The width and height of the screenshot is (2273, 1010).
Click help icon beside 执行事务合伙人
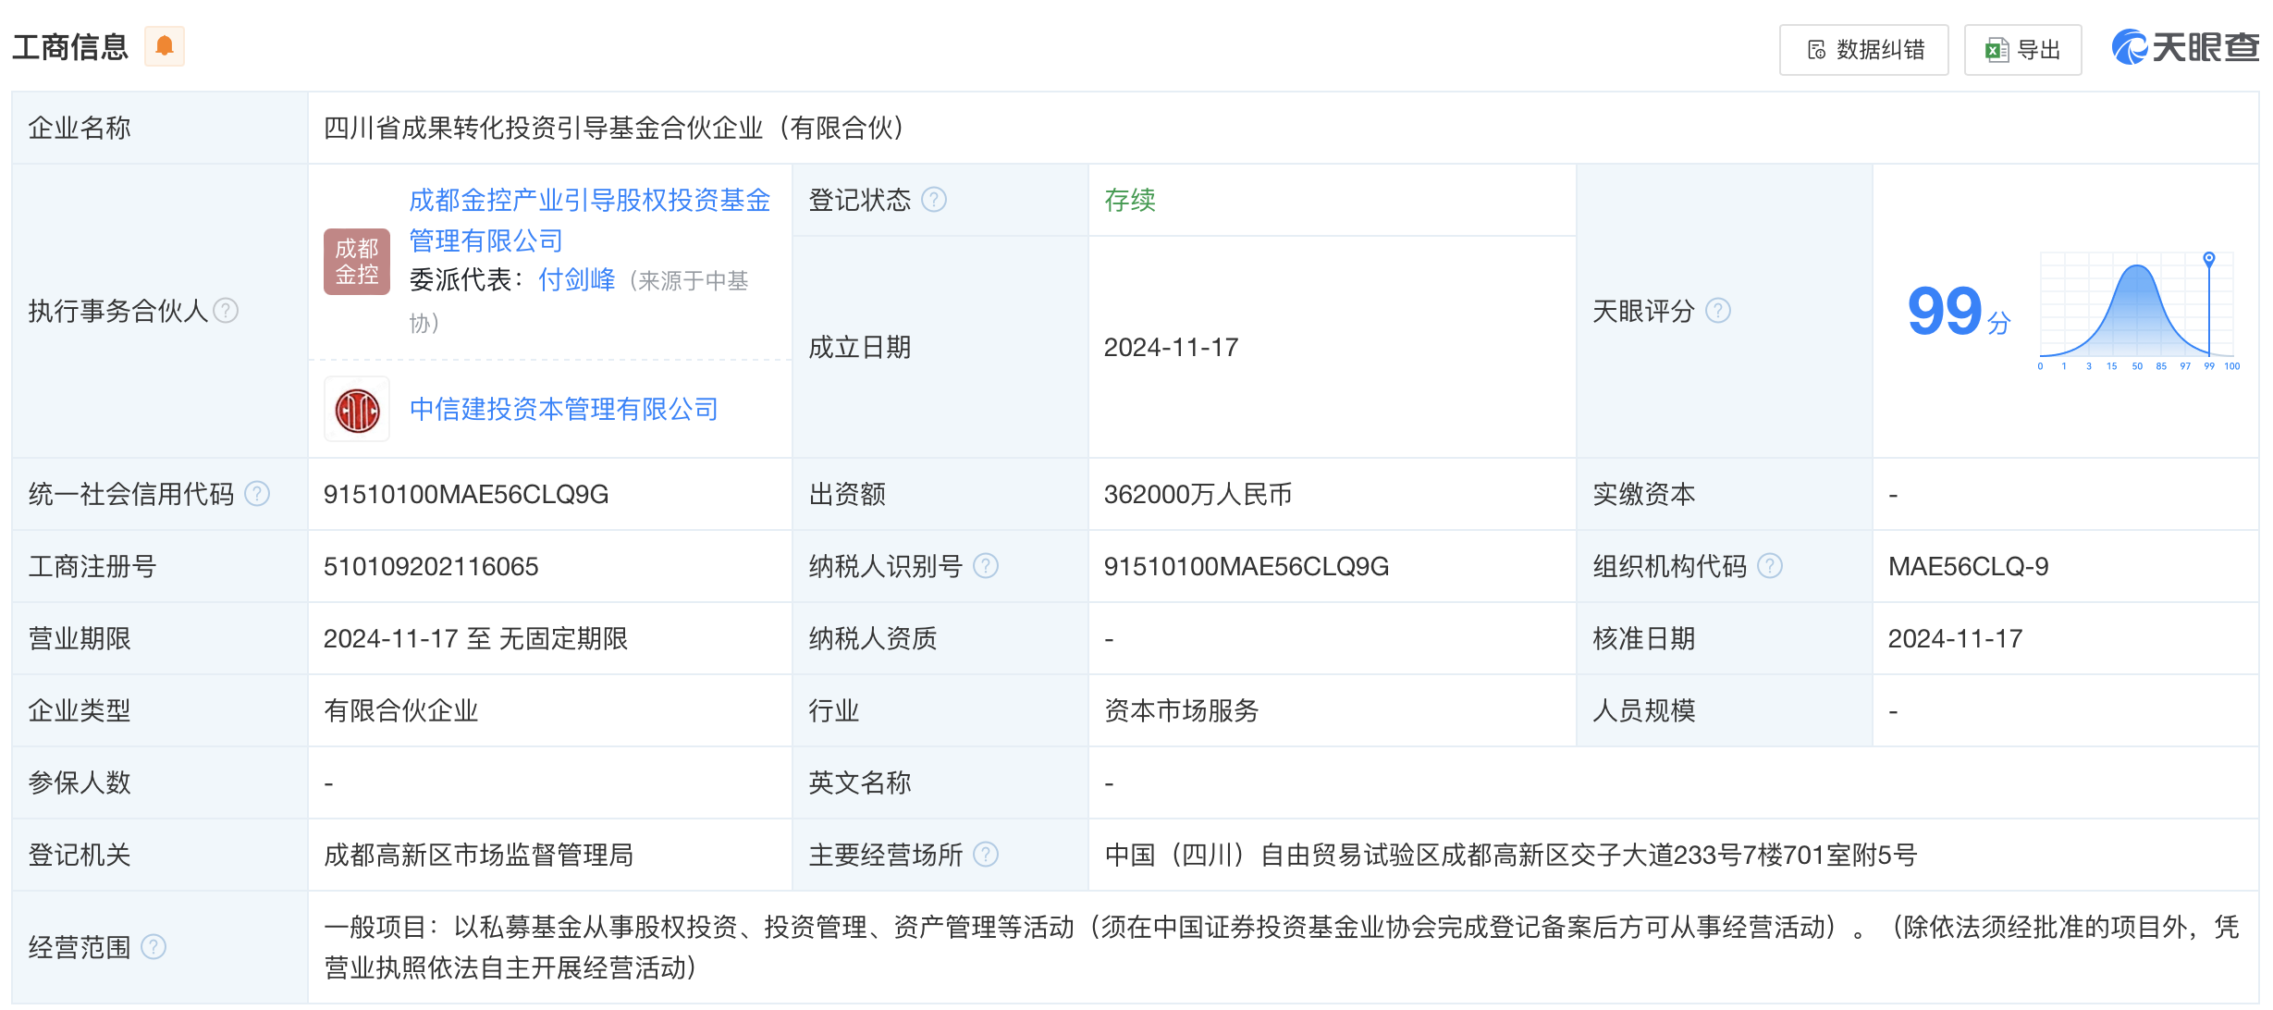(x=226, y=311)
